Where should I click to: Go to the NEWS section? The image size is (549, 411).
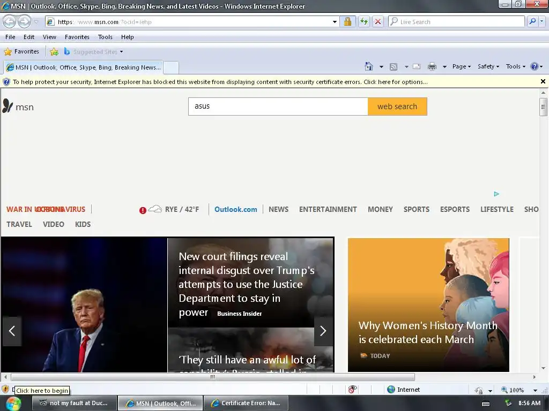[x=278, y=209]
